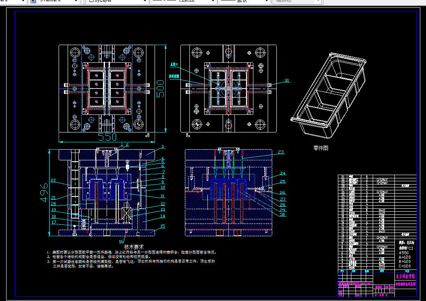This screenshot has height=301, width=426.
Task: Select balloon number 18
Action: 54,217
